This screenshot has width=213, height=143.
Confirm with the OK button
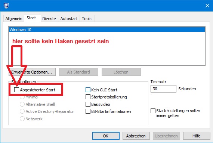pyautogui.click(x=106, y=136)
